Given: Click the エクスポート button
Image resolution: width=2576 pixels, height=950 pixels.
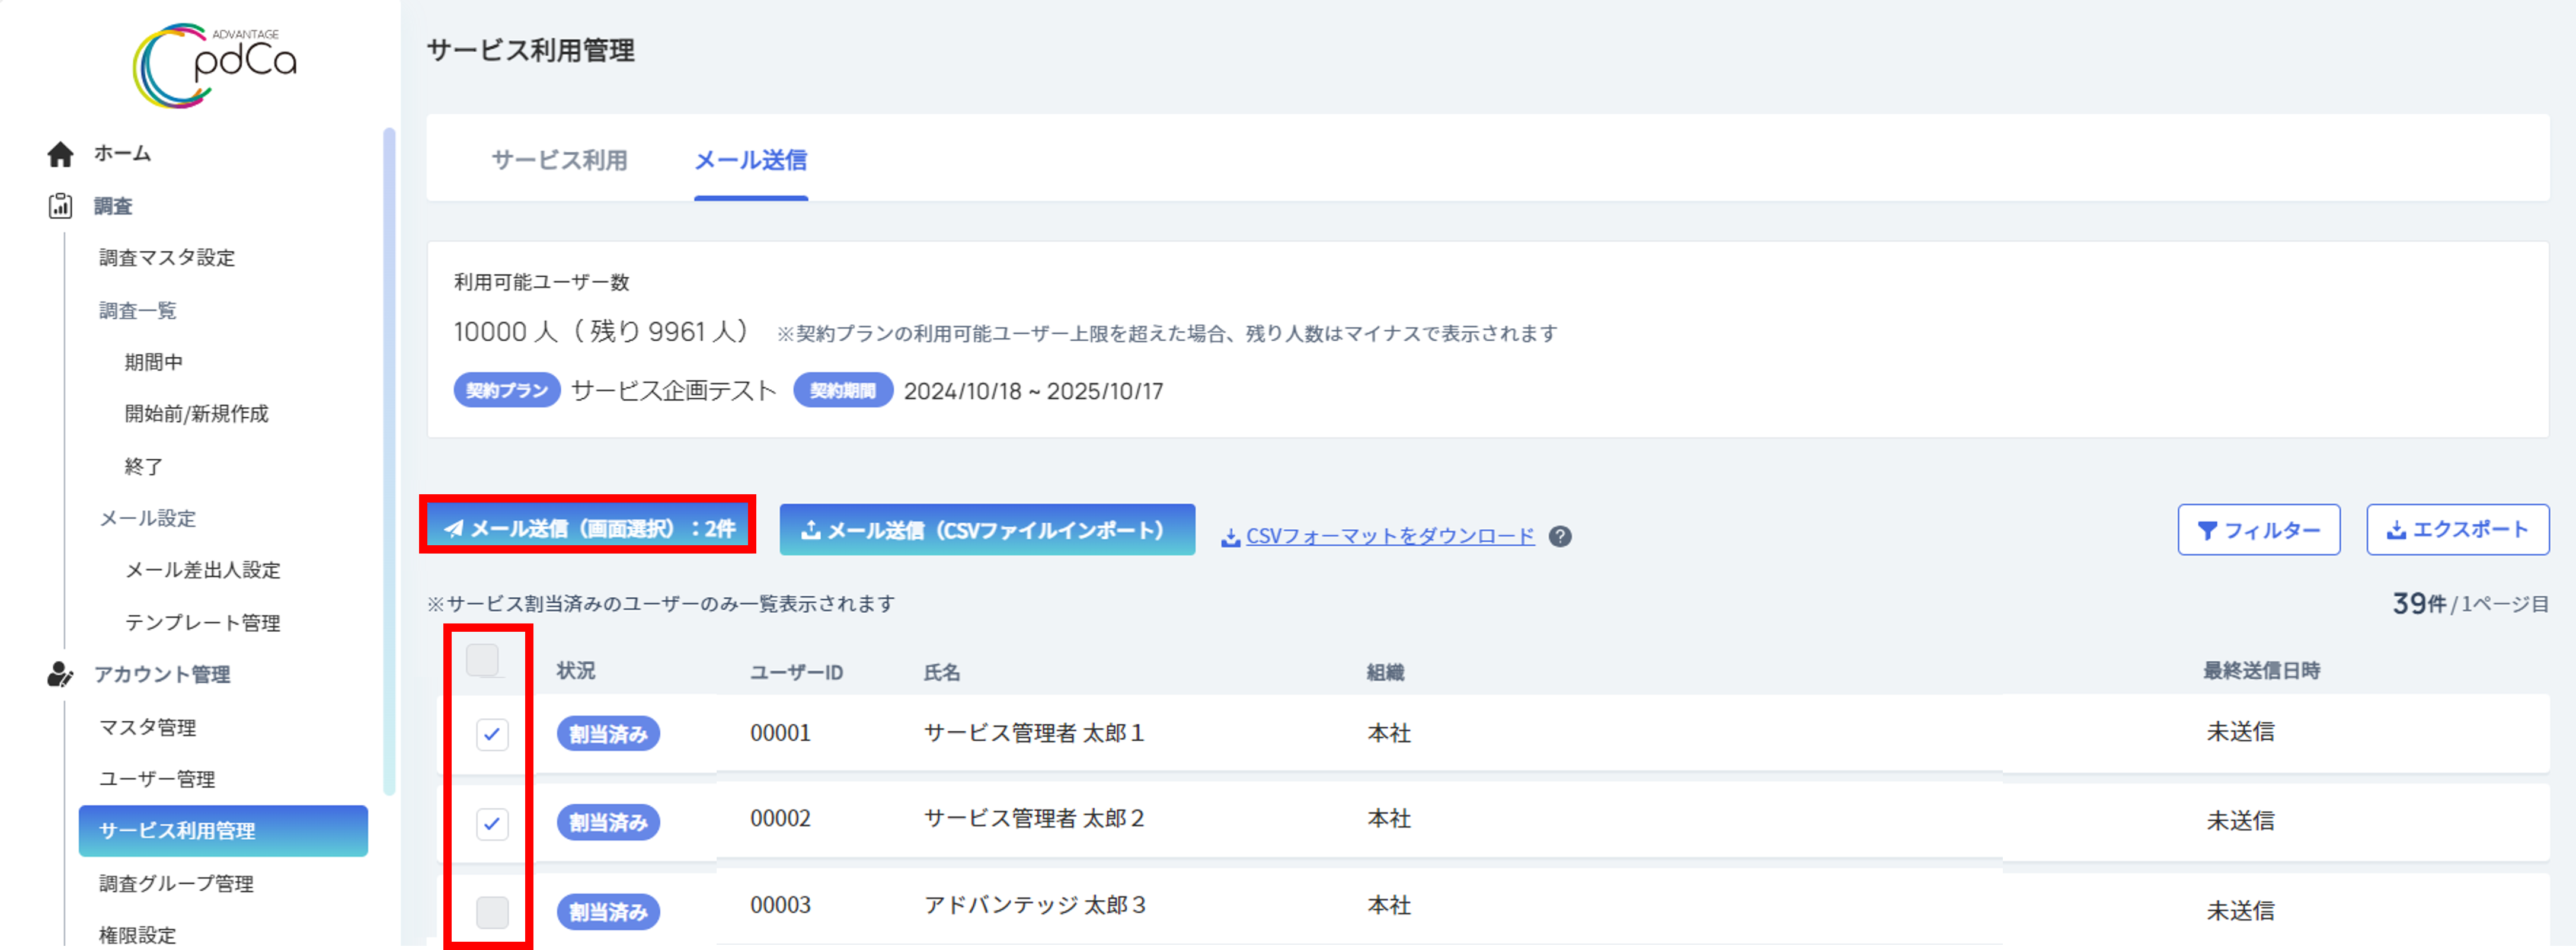Looking at the screenshot, I should 2457,530.
